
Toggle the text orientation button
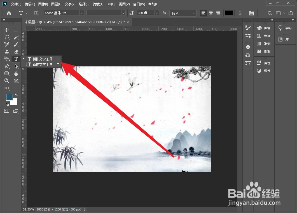(36, 13)
